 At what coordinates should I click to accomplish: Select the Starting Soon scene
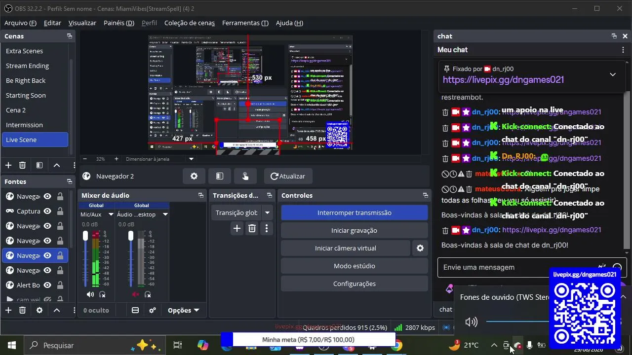(x=35, y=95)
